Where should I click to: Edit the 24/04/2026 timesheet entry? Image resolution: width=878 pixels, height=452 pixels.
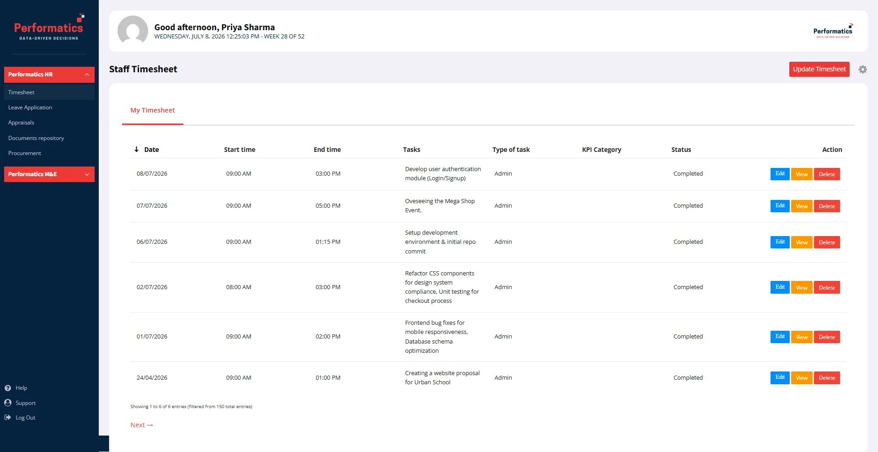click(780, 378)
